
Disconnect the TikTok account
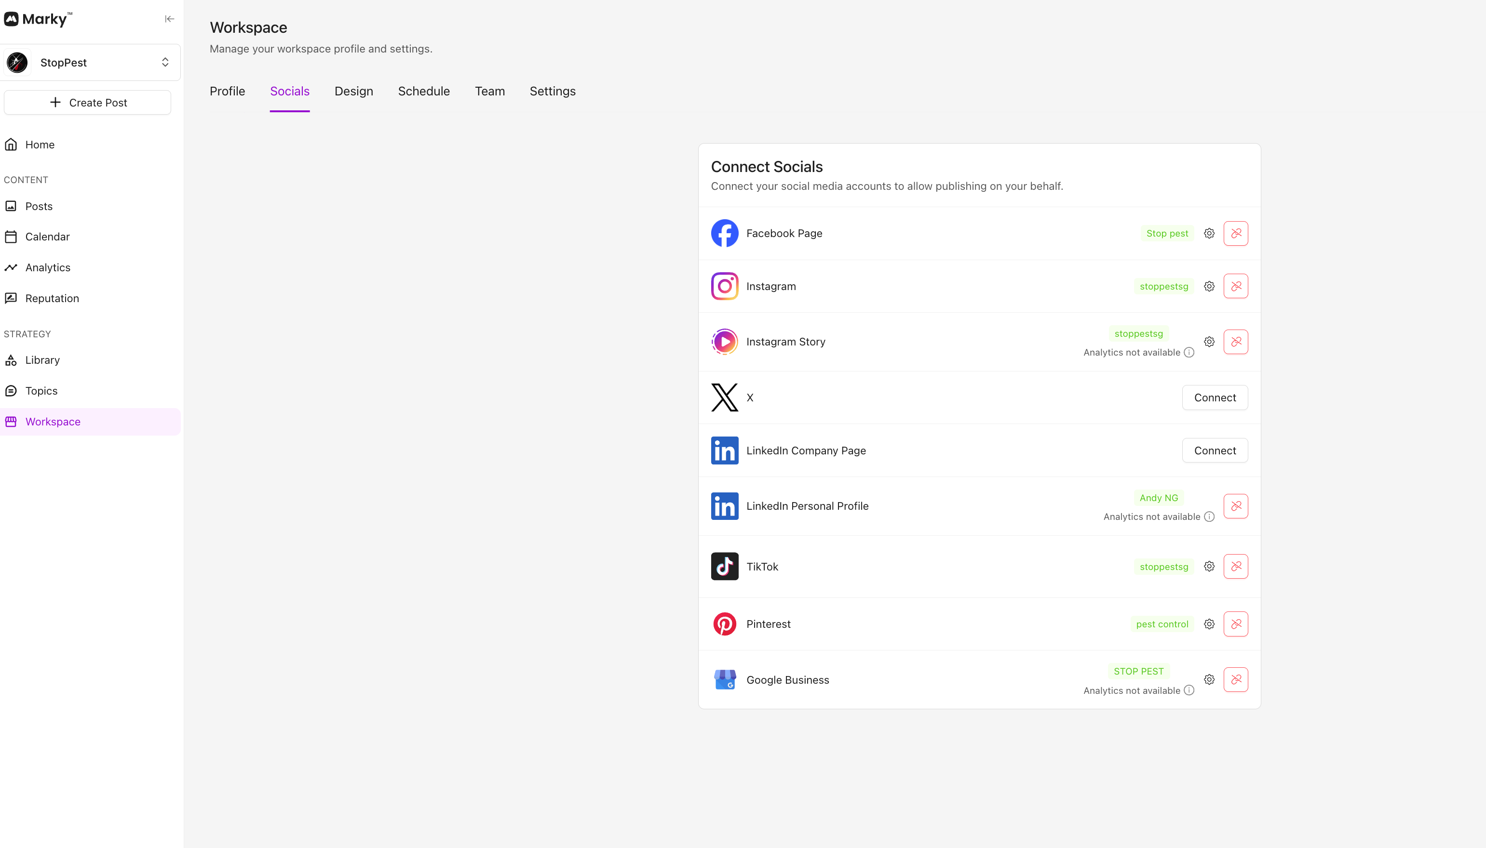[1235, 567]
